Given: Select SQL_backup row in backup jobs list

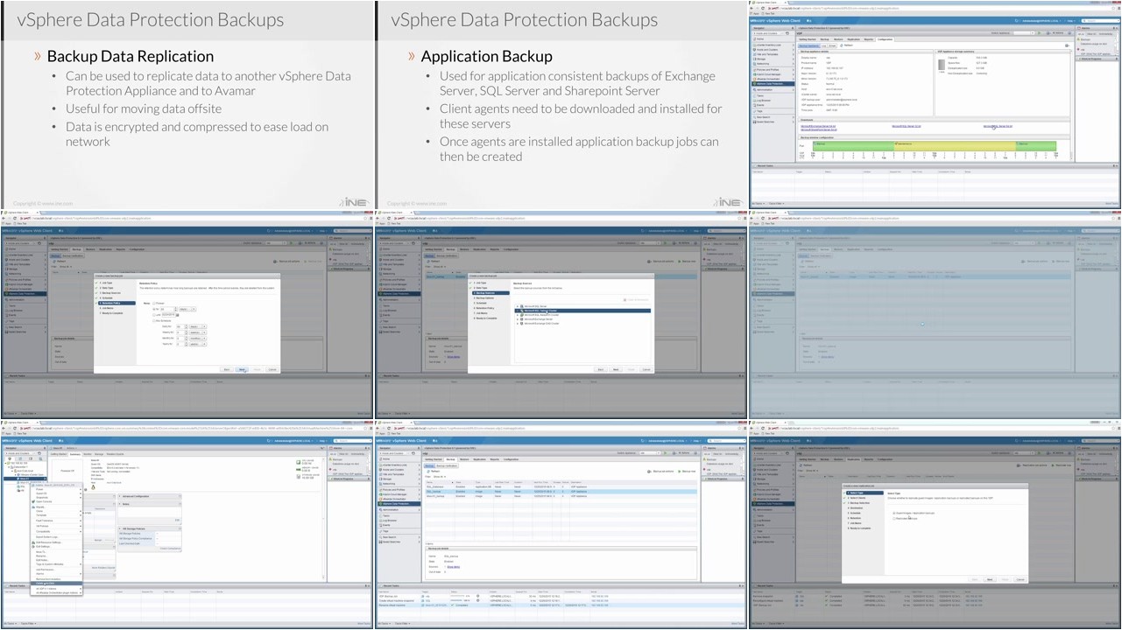Looking at the screenshot, I should click(561, 492).
